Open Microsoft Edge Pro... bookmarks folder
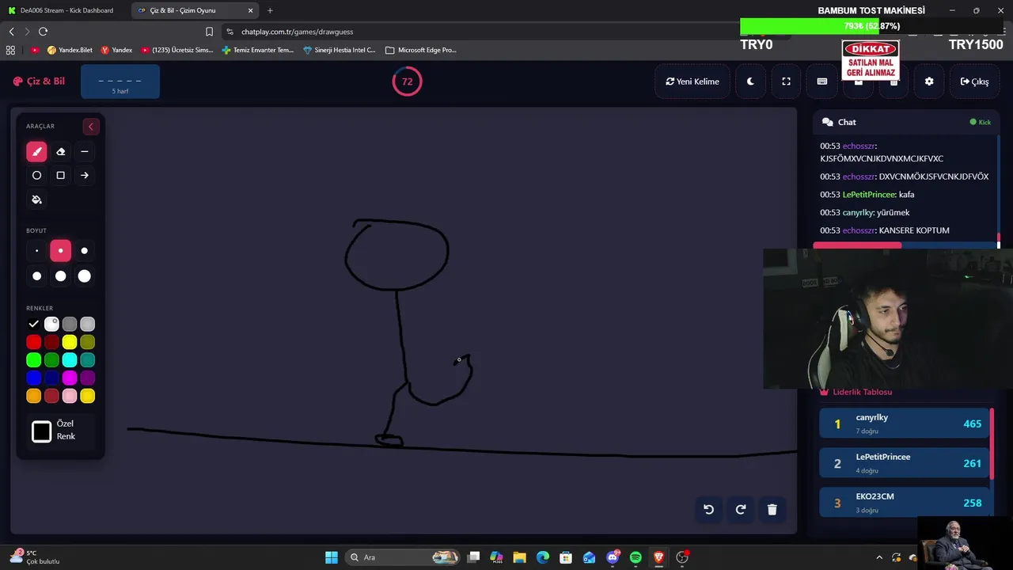 click(421, 50)
